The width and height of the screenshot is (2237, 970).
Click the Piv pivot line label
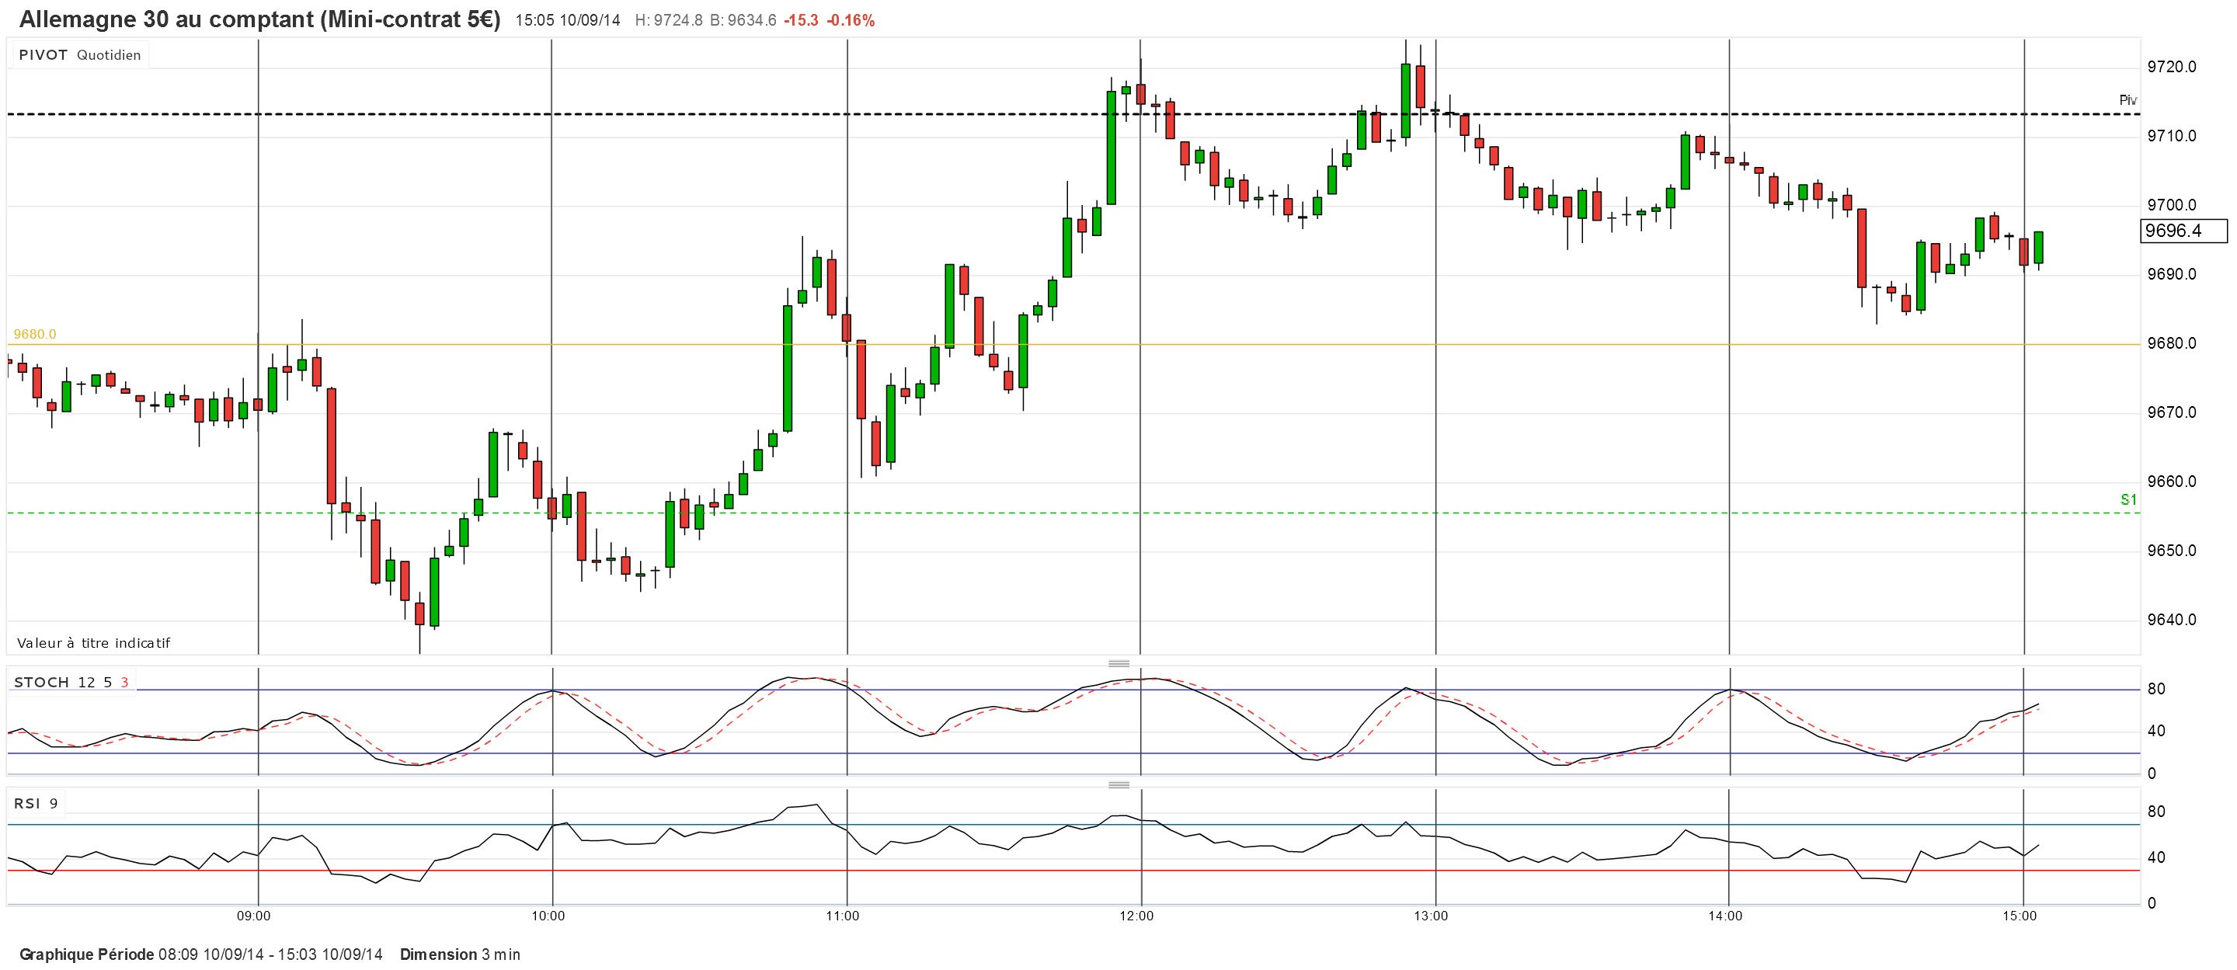coord(2127,101)
